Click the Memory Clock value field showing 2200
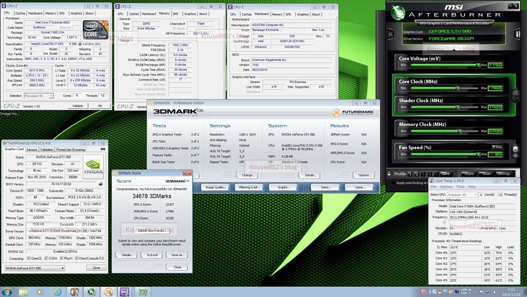The height and width of the screenshot is (297, 527). coord(495,131)
